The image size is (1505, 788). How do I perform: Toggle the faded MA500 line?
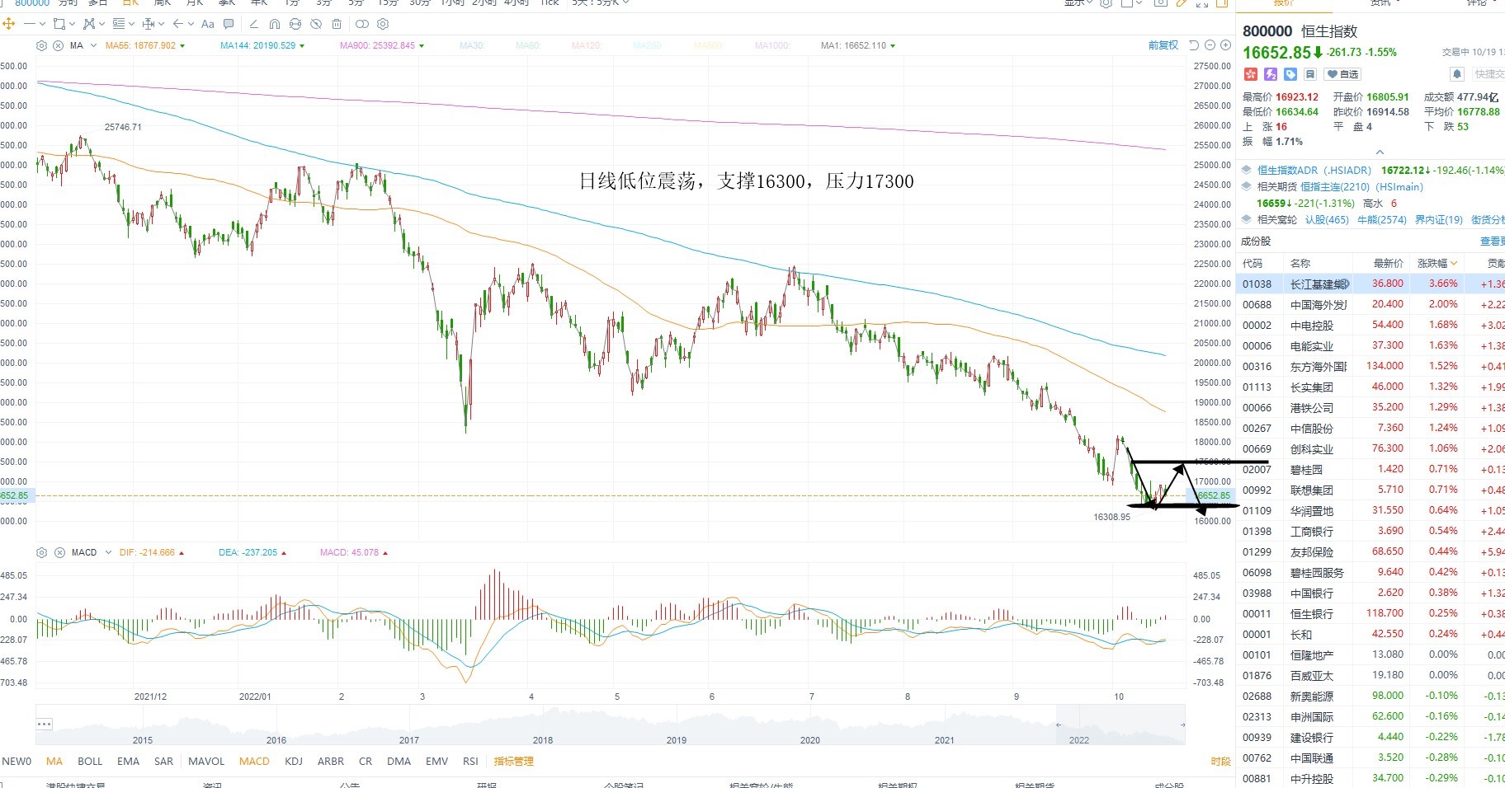point(709,45)
